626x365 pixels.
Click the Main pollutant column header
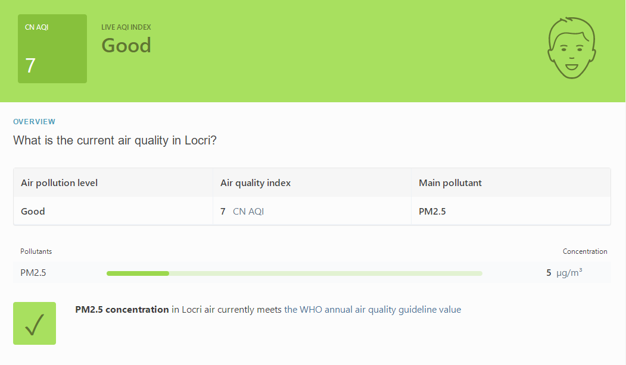coord(450,183)
